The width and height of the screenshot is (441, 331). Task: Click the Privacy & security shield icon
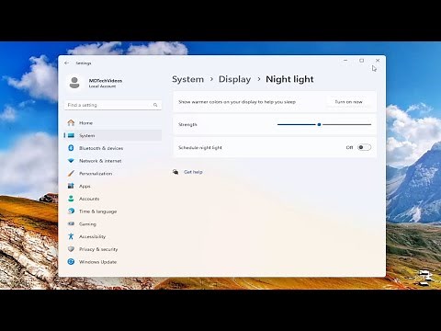point(71,249)
